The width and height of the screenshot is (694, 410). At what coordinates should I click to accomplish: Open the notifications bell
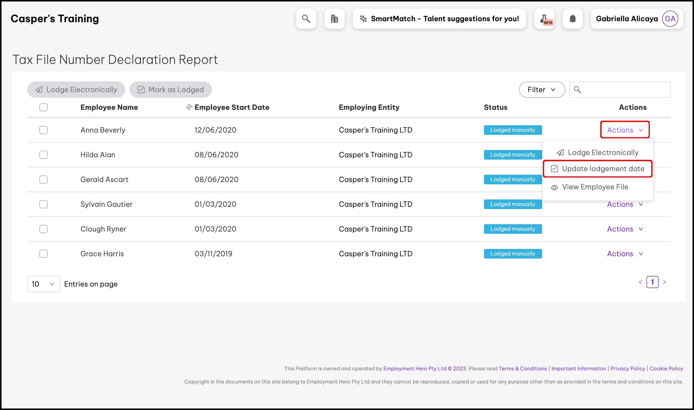pos(573,19)
